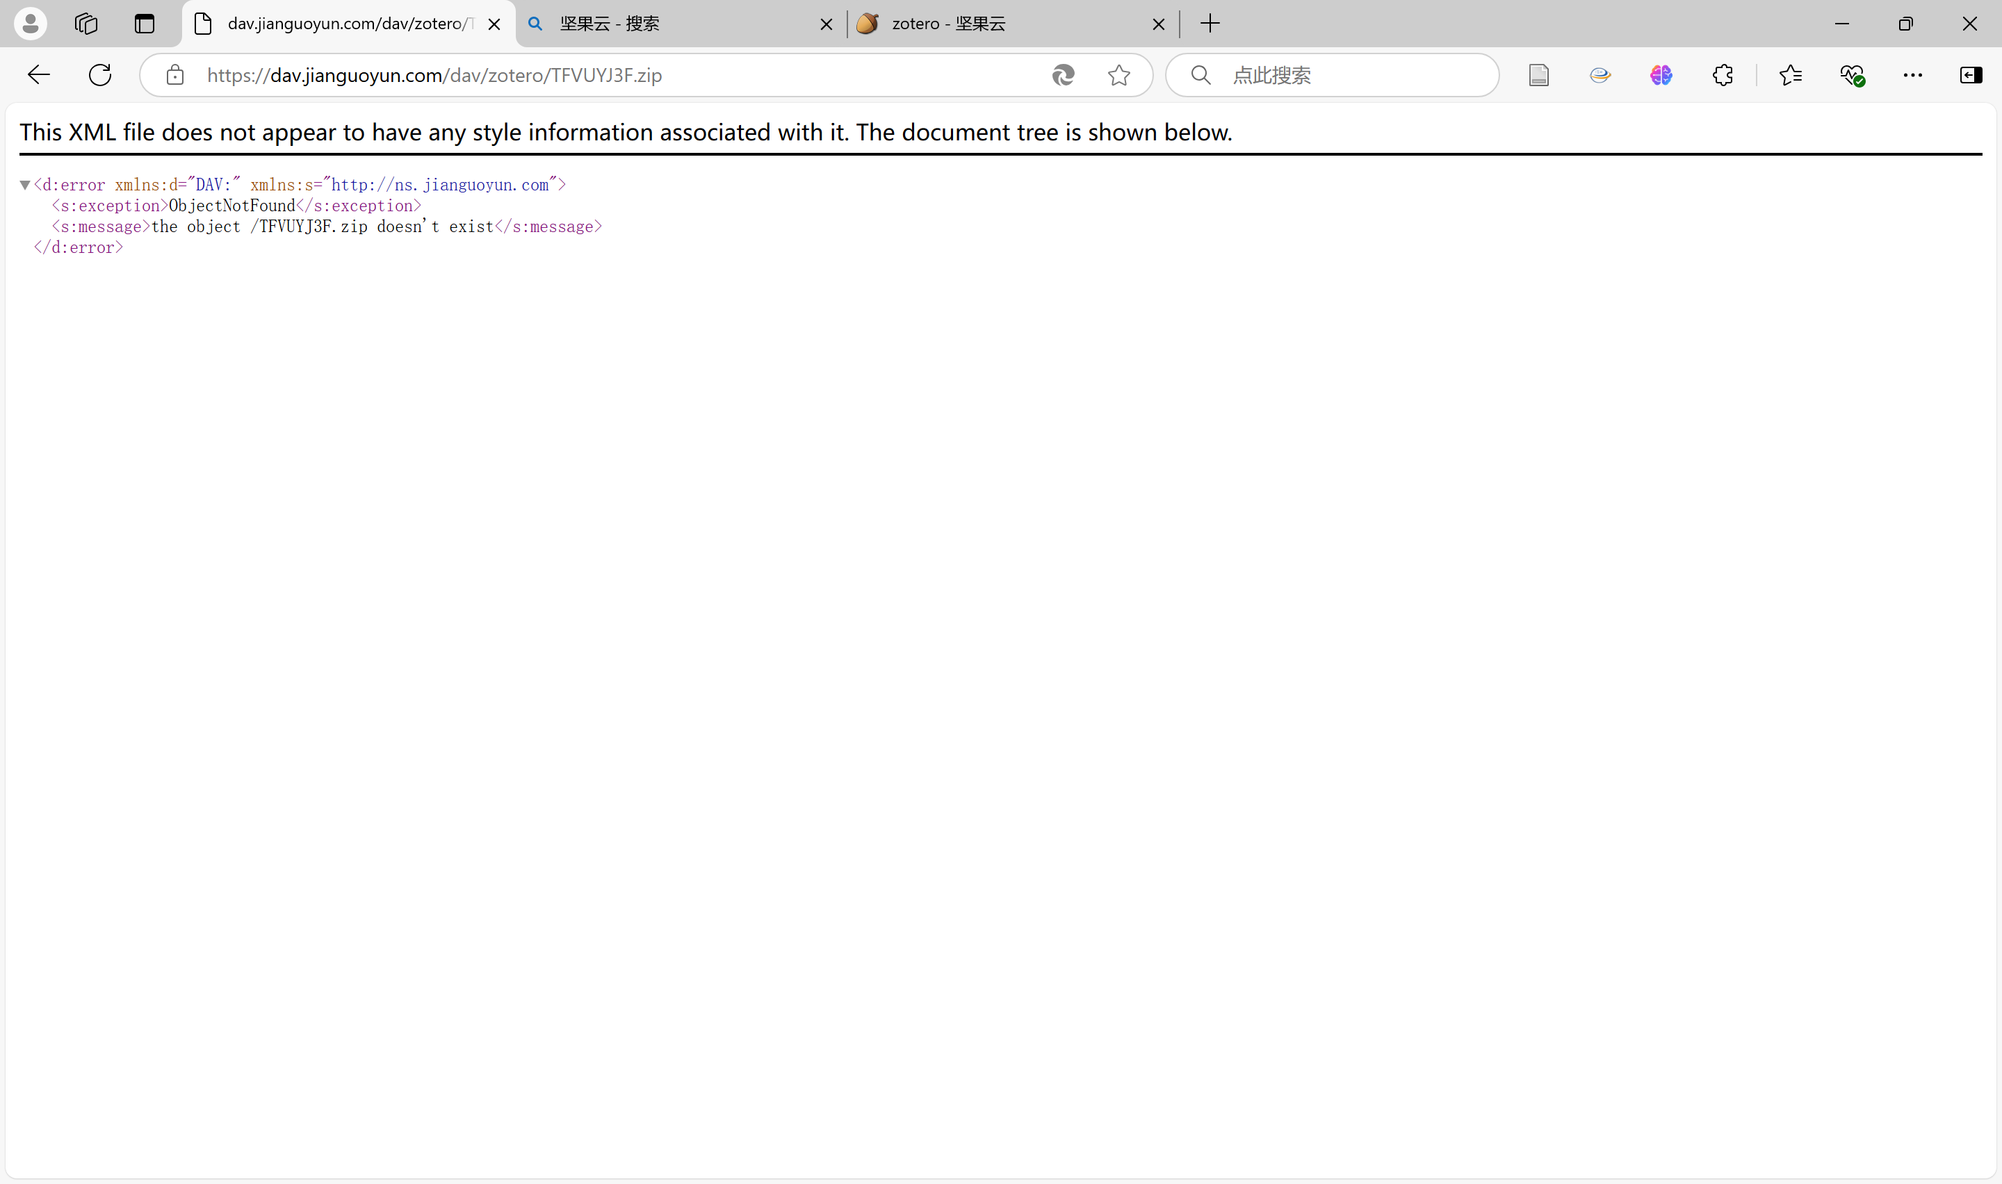Reload the page with refresh icon
2002x1184 pixels.
(x=99, y=75)
